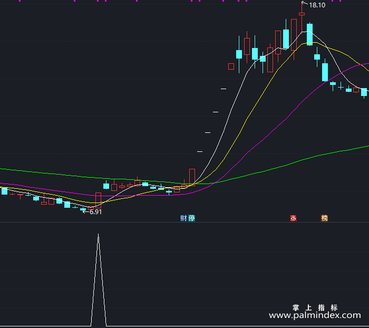Click the orange 榜 marker icon
Image resolution: width=369 pixels, height=328 pixels.
coord(325,218)
